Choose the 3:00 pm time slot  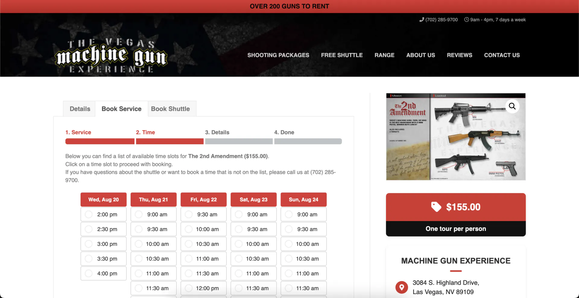click(x=103, y=244)
